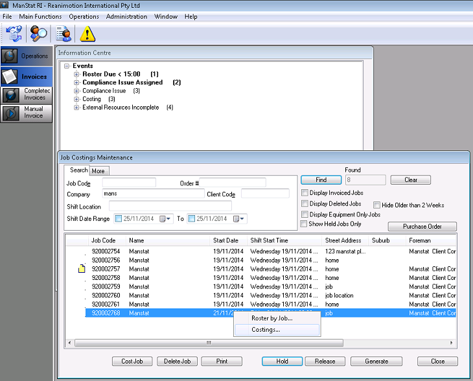
Task: Select the Operations sidebar section
Action: pos(27,56)
